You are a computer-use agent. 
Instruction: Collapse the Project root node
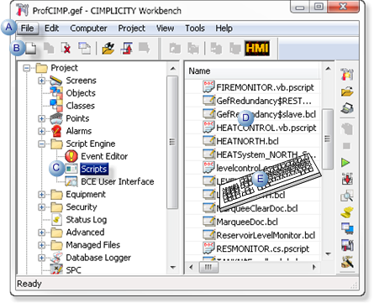(x=27, y=68)
